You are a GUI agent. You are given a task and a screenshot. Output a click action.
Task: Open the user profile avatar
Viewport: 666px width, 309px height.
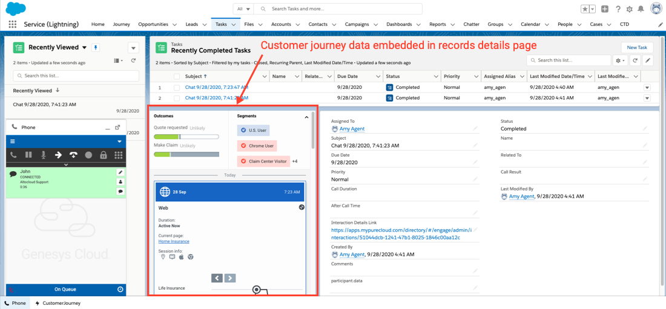(656, 9)
